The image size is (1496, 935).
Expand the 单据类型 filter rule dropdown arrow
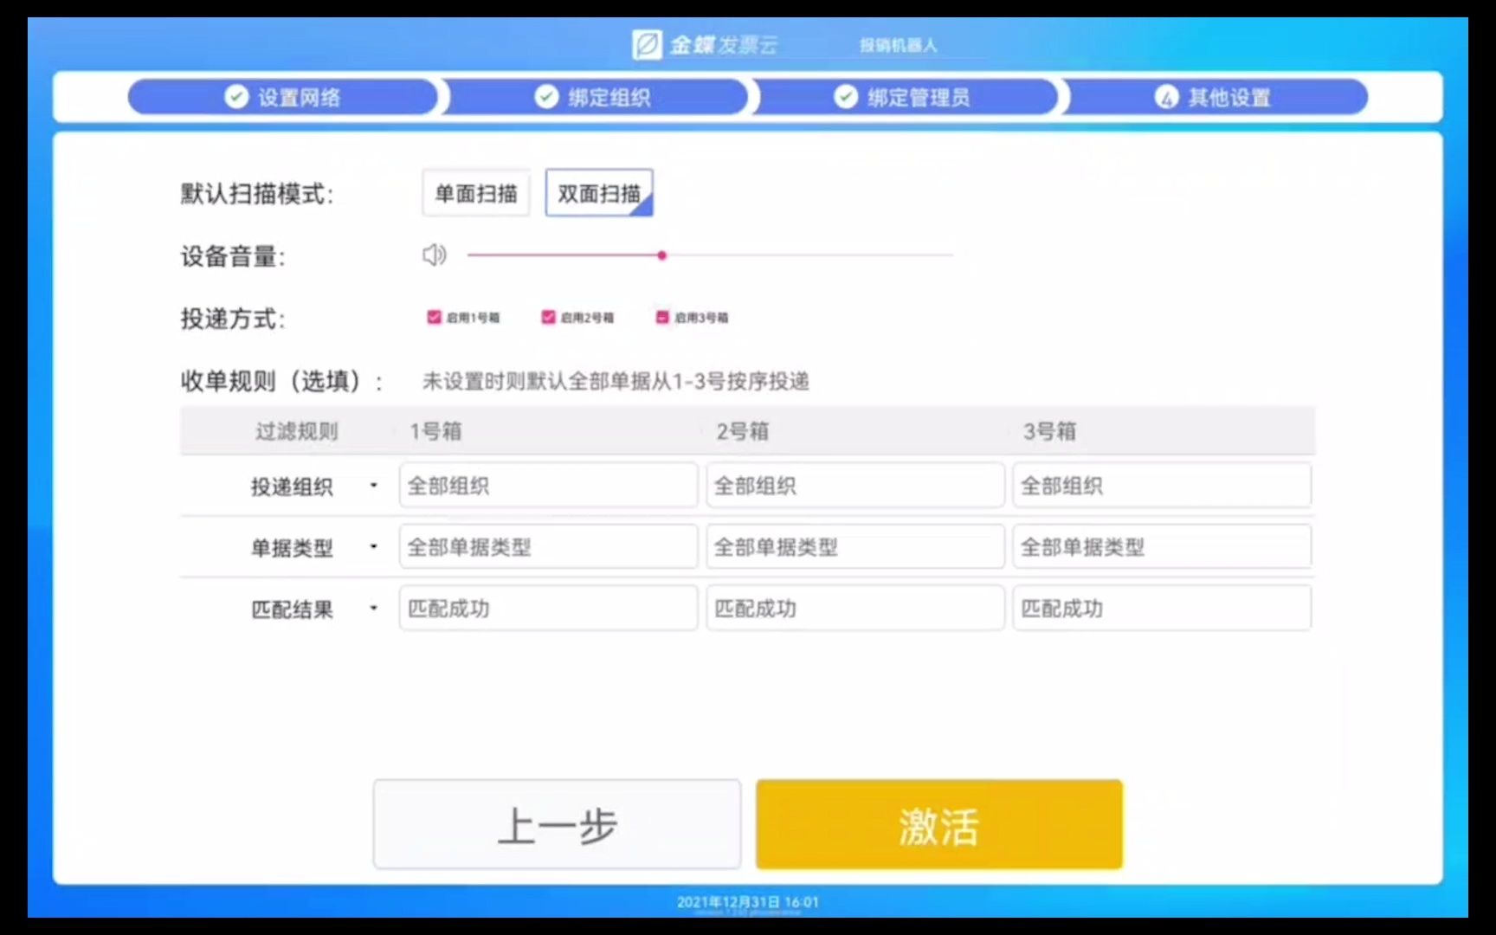pyautogui.click(x=374, y=546)
